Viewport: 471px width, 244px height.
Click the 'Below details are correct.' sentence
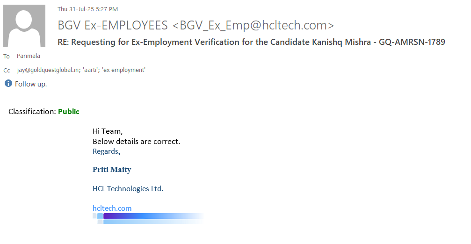tap(136, 141)
